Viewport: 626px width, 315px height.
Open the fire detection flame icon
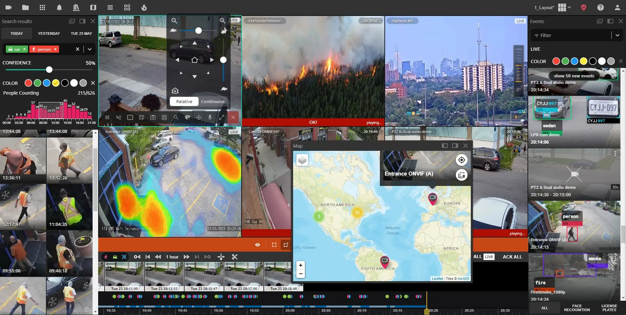coord(144,7)
